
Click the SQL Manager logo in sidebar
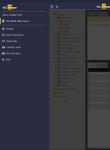click(x=10, y=7)
